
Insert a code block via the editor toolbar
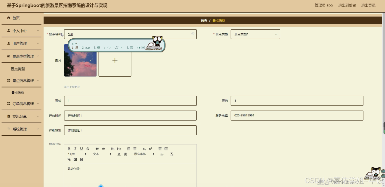103,149
